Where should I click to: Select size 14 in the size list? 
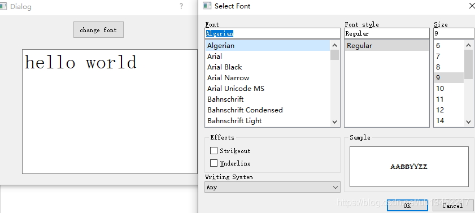[x=449, y=120]
